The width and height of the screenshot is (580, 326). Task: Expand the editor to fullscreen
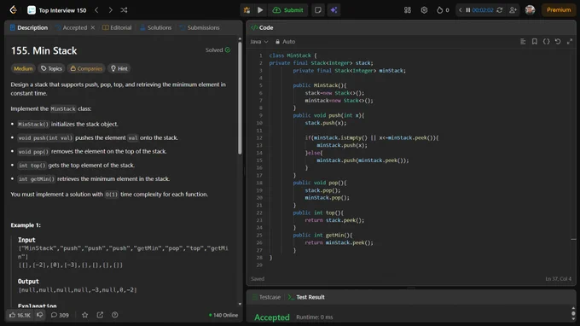(x=570, y=42)
